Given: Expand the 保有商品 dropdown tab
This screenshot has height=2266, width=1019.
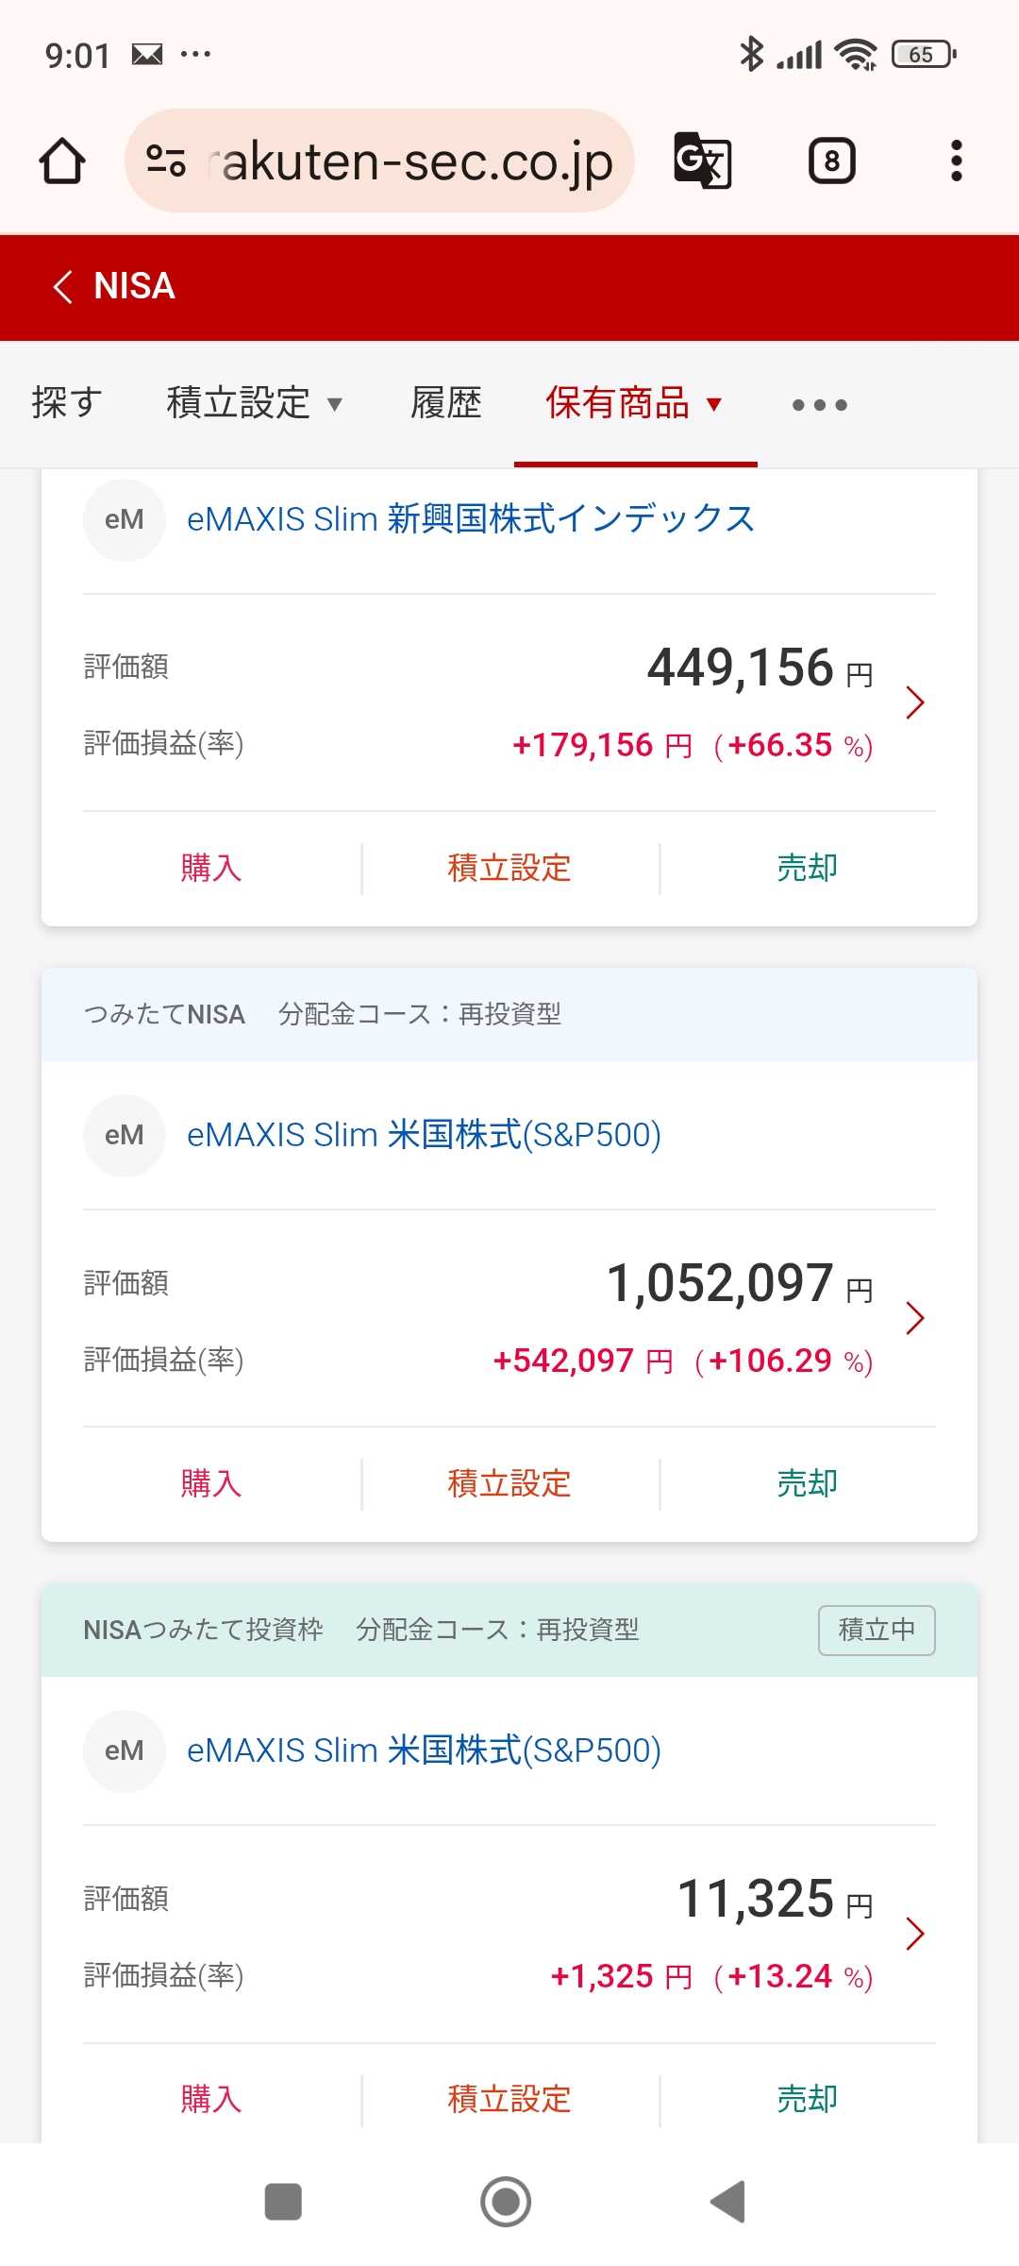Looking at the screenshot, I should (634, 403).
